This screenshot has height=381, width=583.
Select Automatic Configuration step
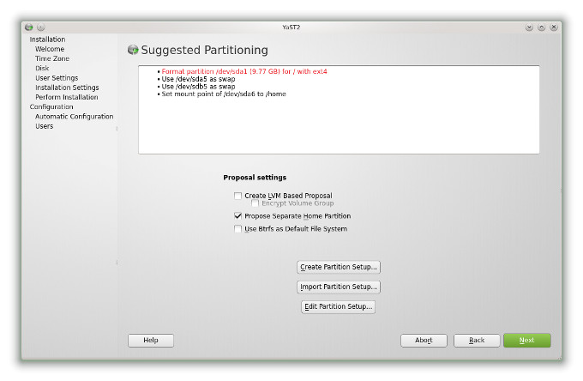(74, 117)
